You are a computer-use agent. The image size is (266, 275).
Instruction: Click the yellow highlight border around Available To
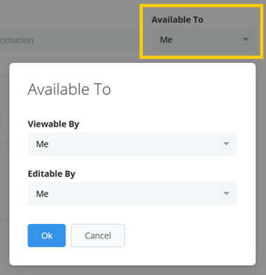(201, 6)
